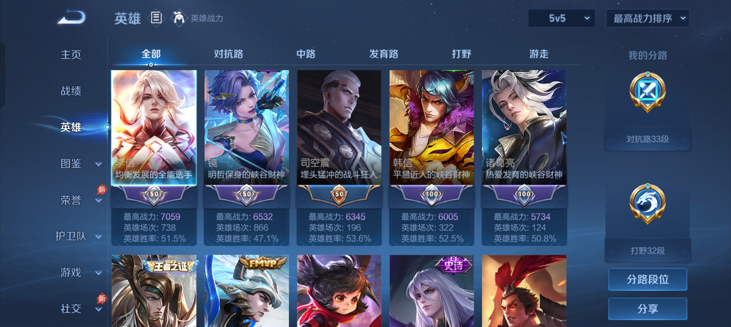Open the 5v5 mode dropdown

(x=561, y=18)
